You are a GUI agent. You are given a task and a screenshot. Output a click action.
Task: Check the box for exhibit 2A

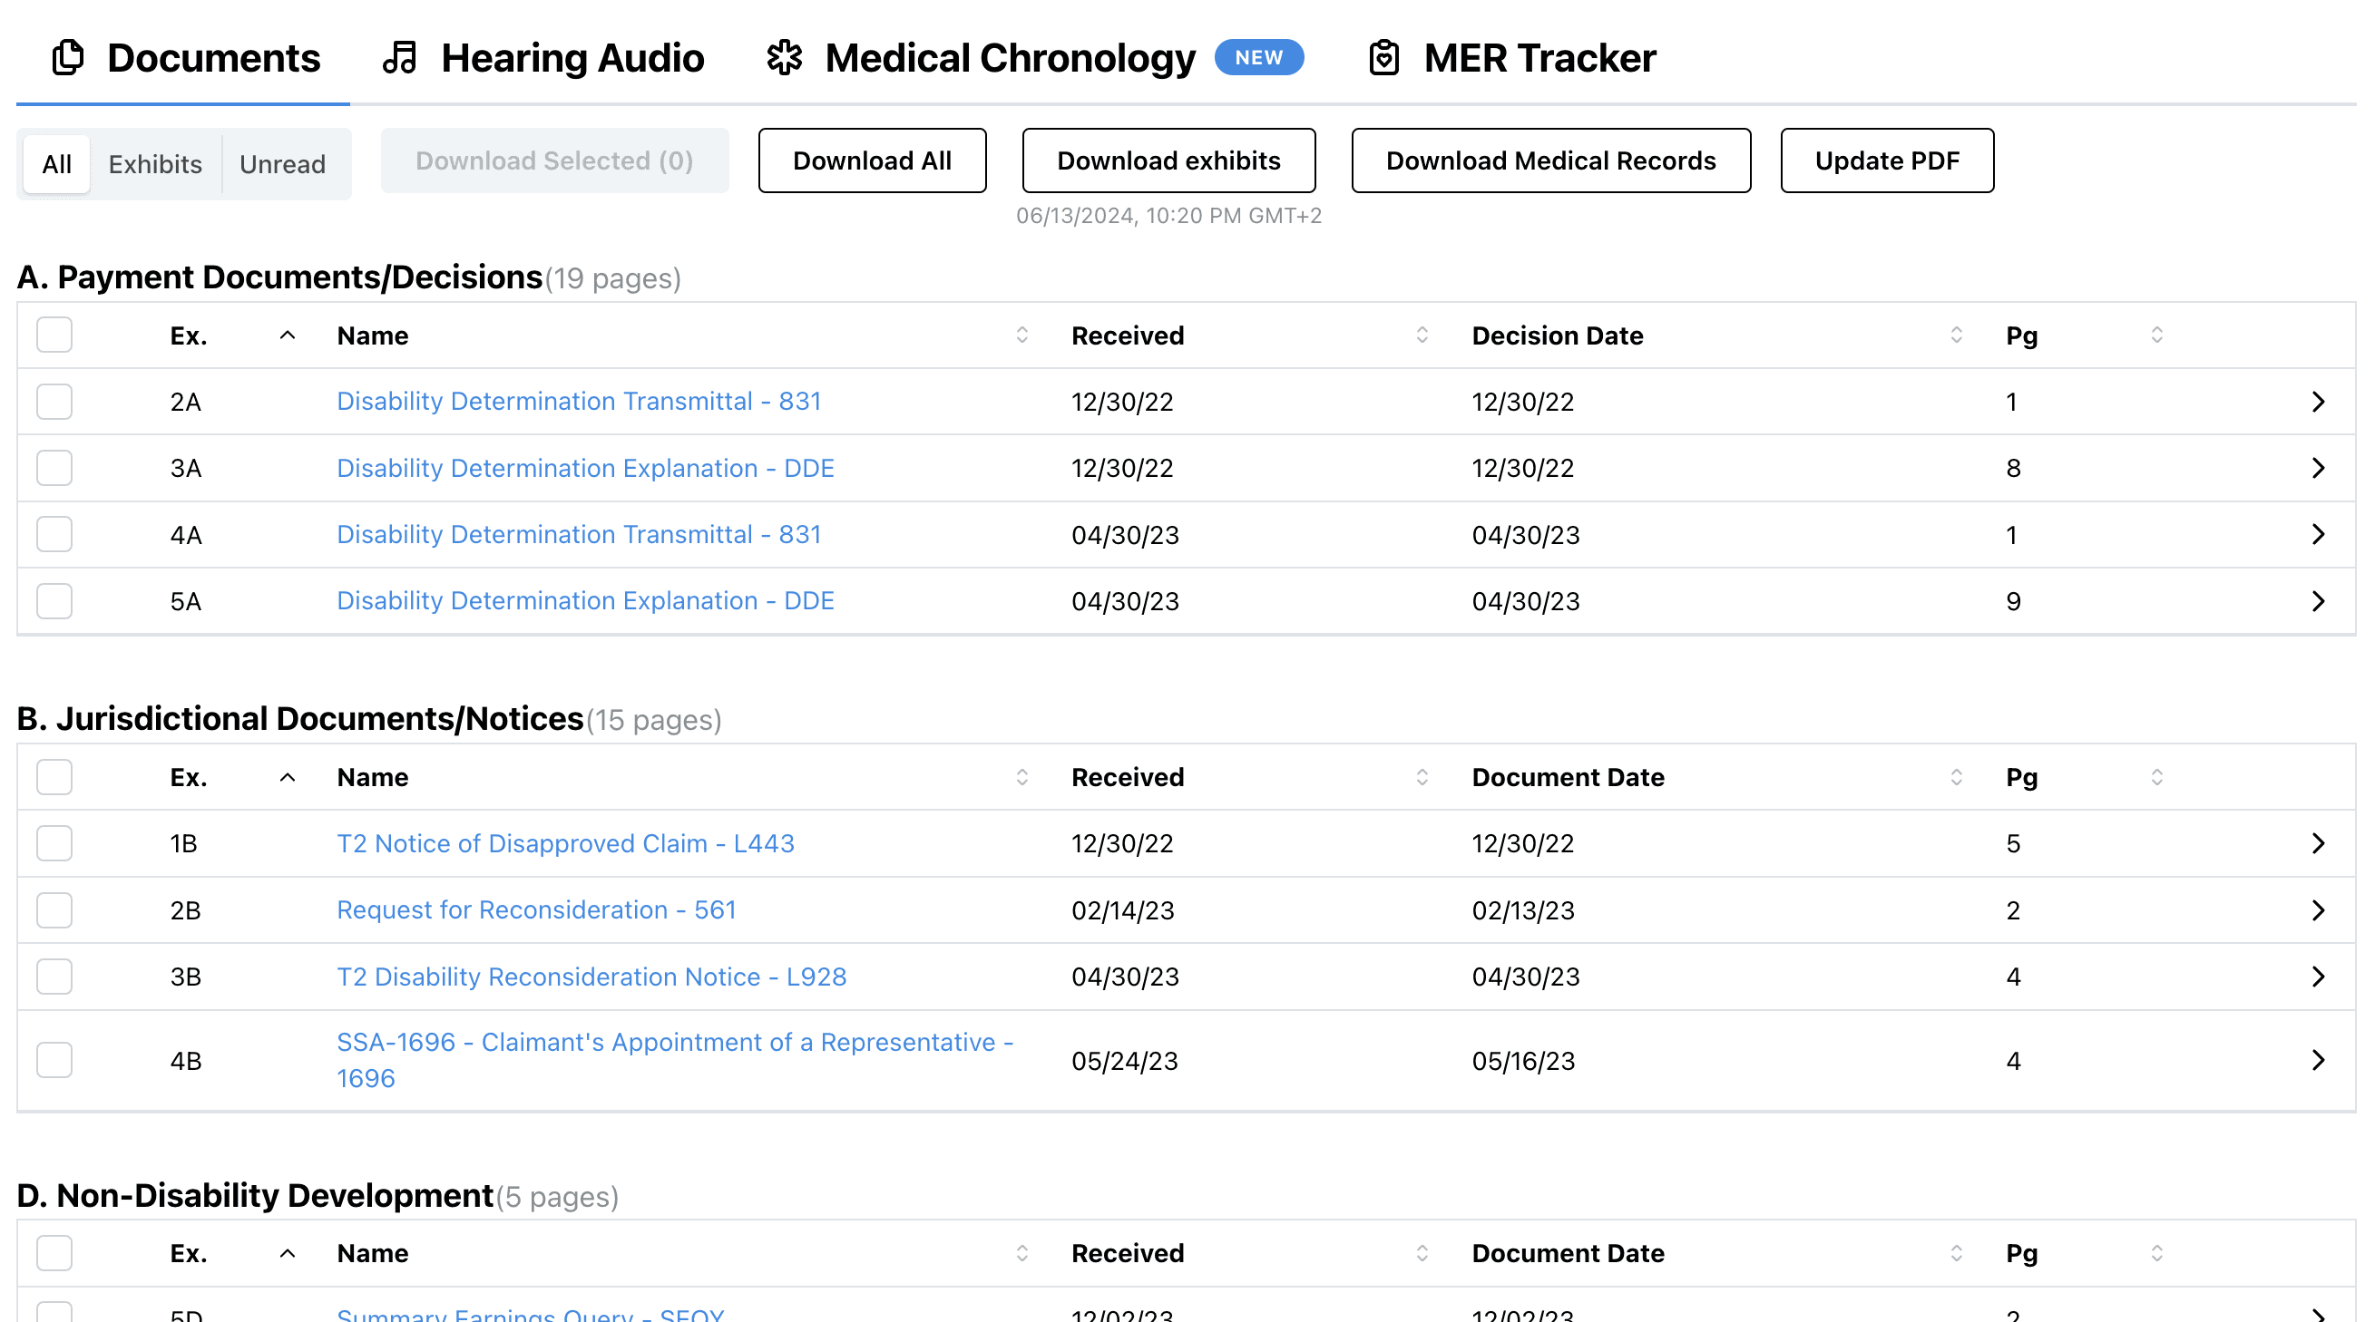pyautogui.click(x=54, y=402)
